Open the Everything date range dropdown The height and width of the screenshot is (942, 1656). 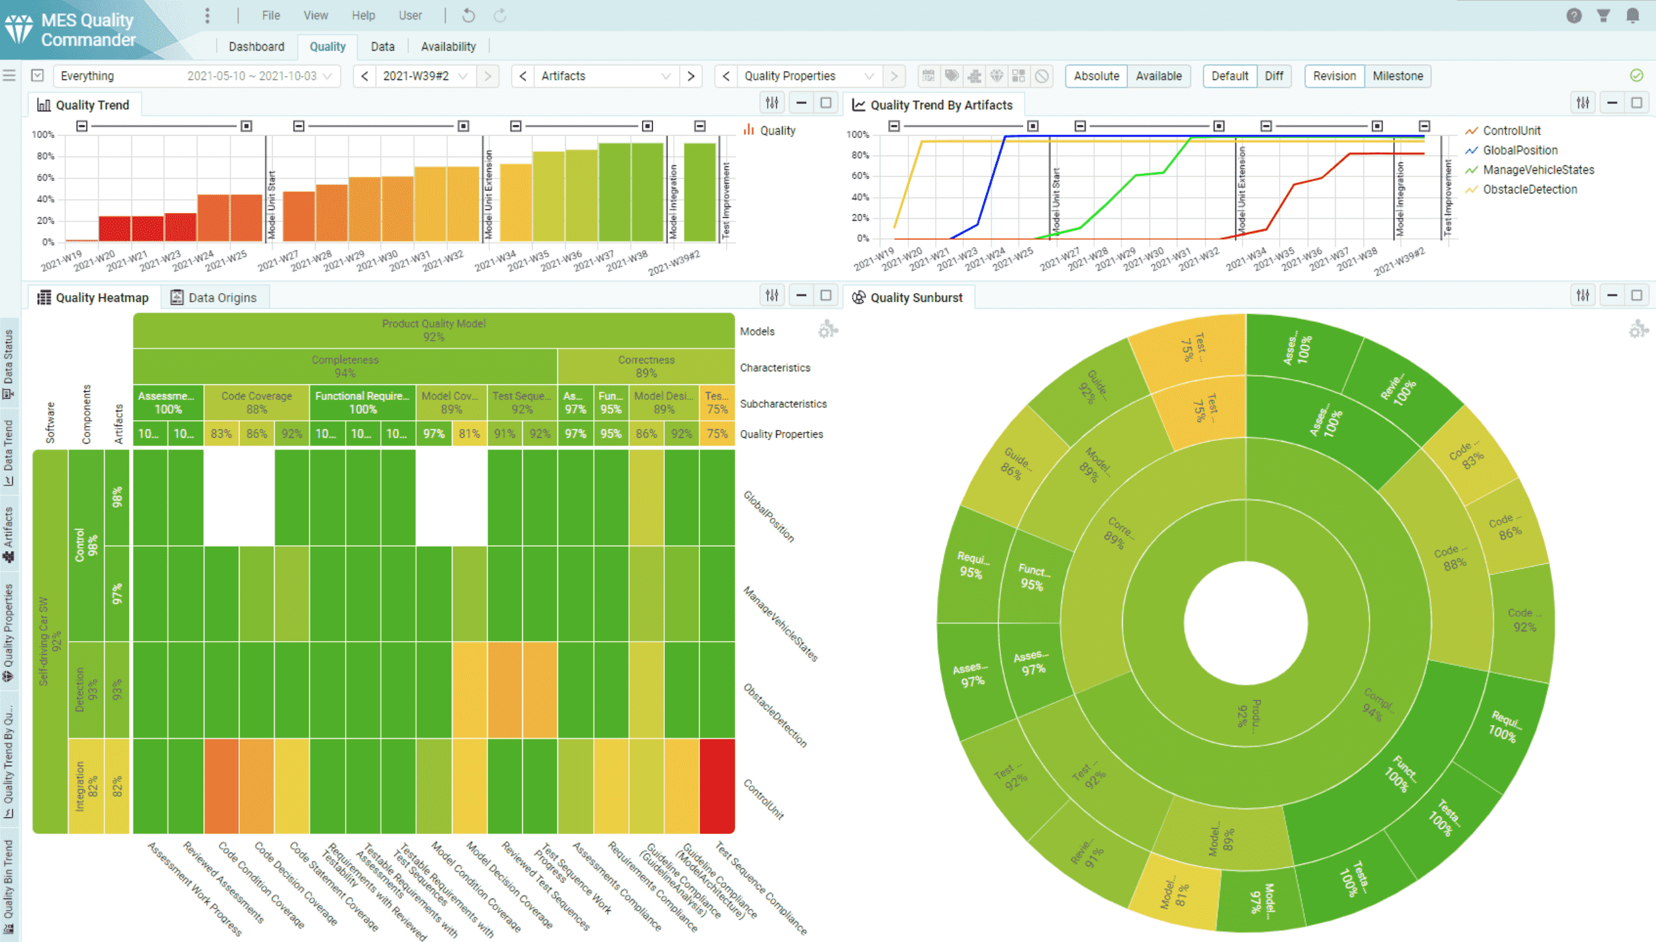[x=195, y=76]
